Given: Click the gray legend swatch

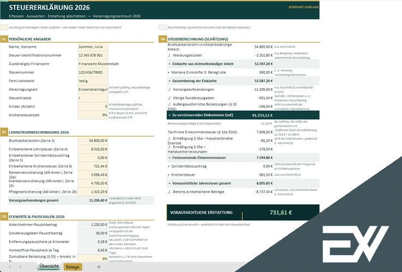Looking at the screenshot, I should point(162,27).
